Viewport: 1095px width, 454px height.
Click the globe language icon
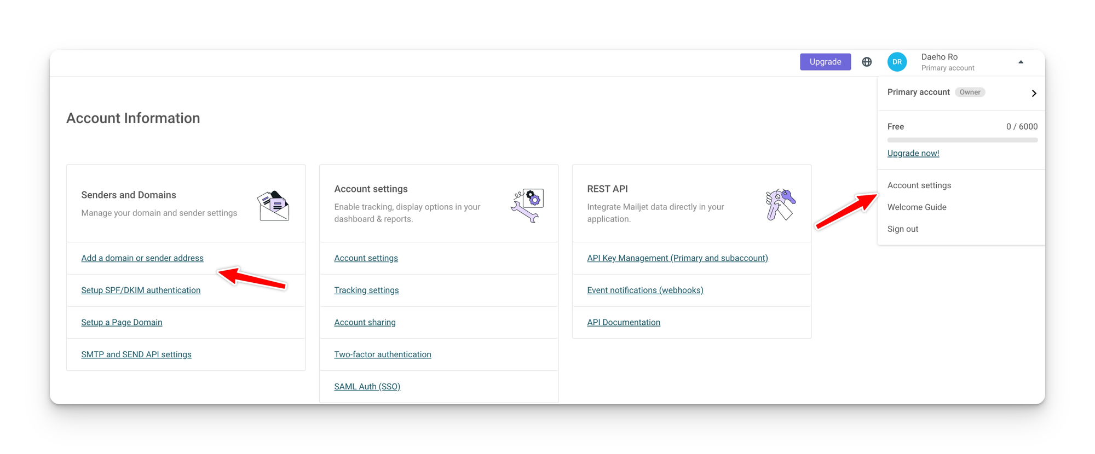(867, 62)
